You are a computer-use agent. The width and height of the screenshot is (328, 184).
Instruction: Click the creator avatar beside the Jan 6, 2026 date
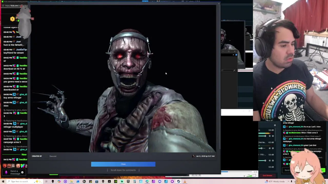[193, 156]
